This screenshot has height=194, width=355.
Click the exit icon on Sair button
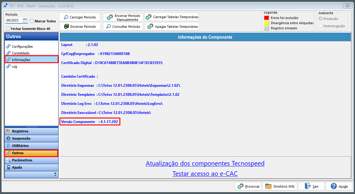[x=308, y=186]
